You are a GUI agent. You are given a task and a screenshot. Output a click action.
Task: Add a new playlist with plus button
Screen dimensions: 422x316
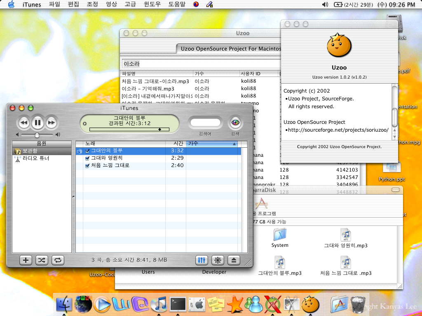[26, 260]
